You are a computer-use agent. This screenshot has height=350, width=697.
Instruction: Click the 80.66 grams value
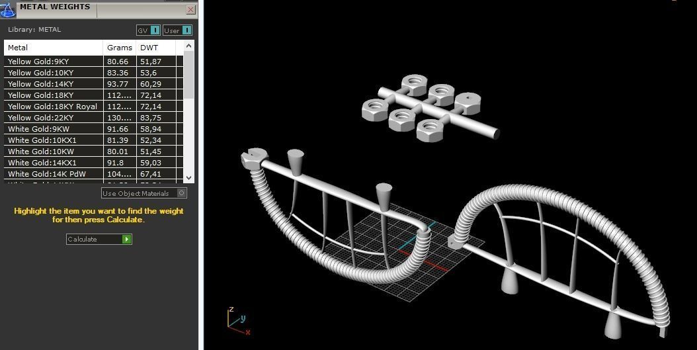tap(118, 62)
